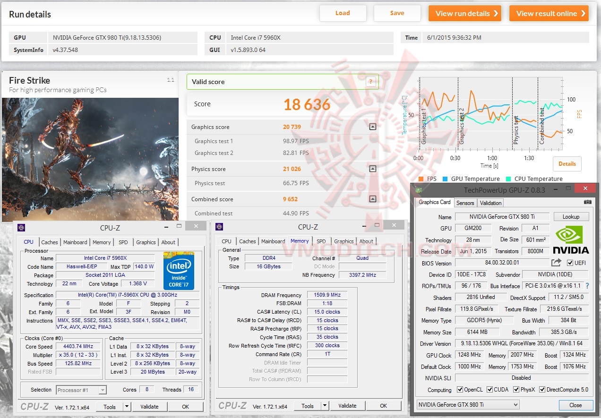The image size is (601, 418).
Task: Click the Save button in Run details
Action: (397, 13)
